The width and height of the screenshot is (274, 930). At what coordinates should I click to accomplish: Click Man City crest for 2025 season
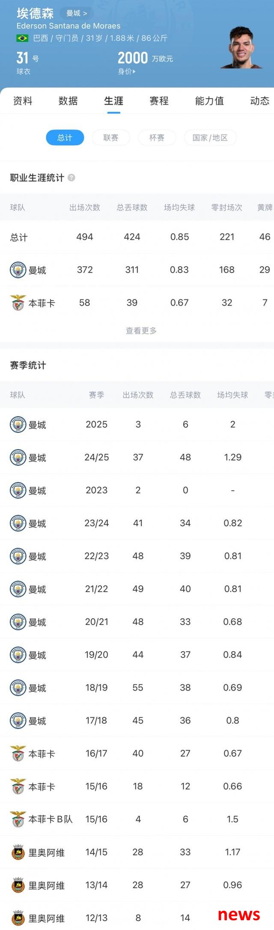(x=18, y=424)
